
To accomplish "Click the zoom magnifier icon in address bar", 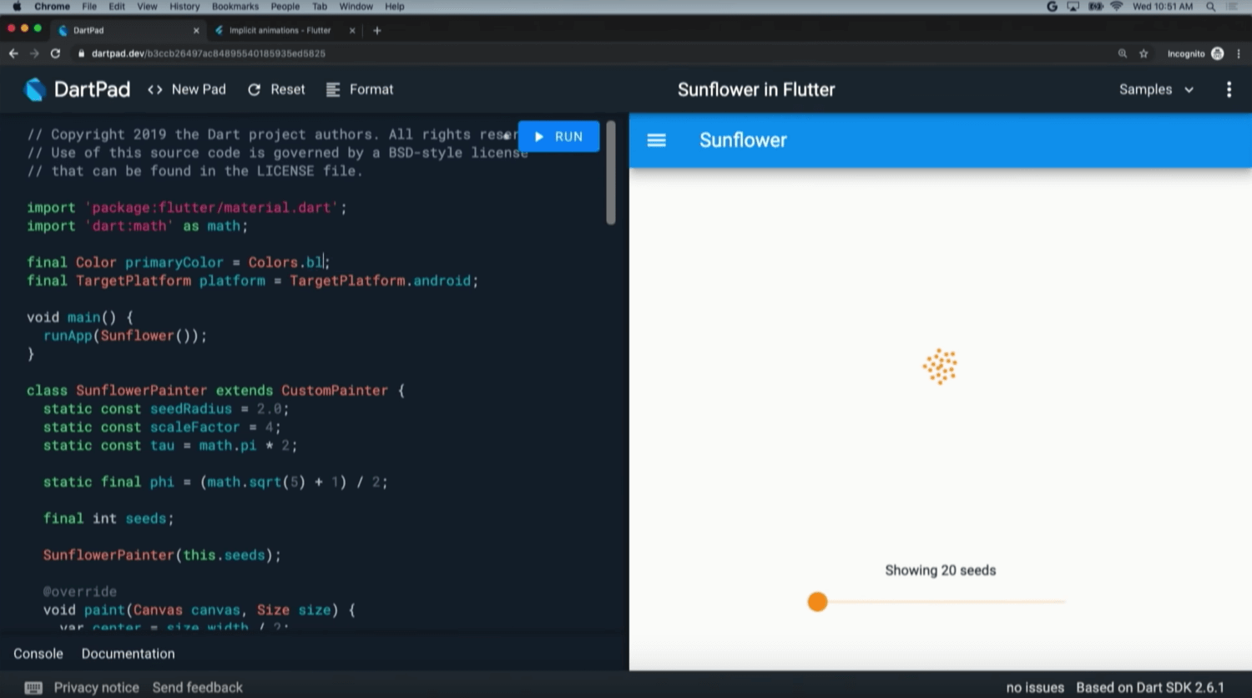I will point(1123,53).
